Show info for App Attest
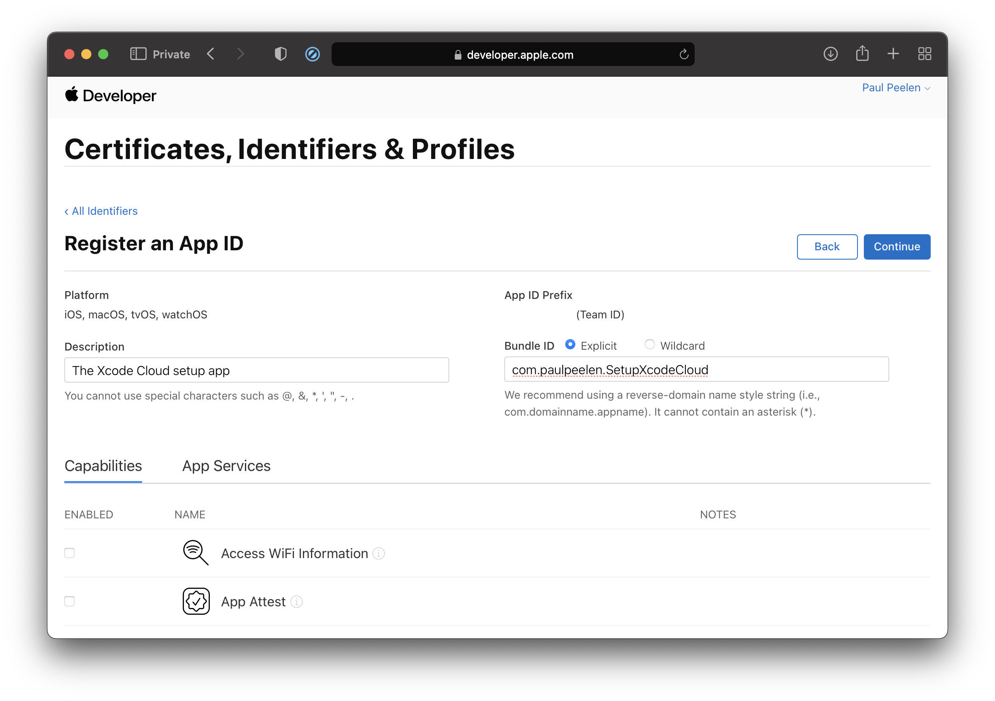This screenshot has width=995, height=701. pos(297,601)
